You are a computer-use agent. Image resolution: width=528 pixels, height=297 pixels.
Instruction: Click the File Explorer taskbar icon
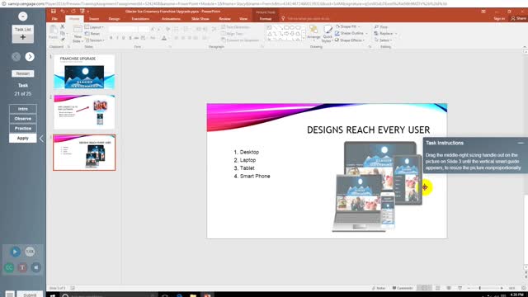point(193,295)
